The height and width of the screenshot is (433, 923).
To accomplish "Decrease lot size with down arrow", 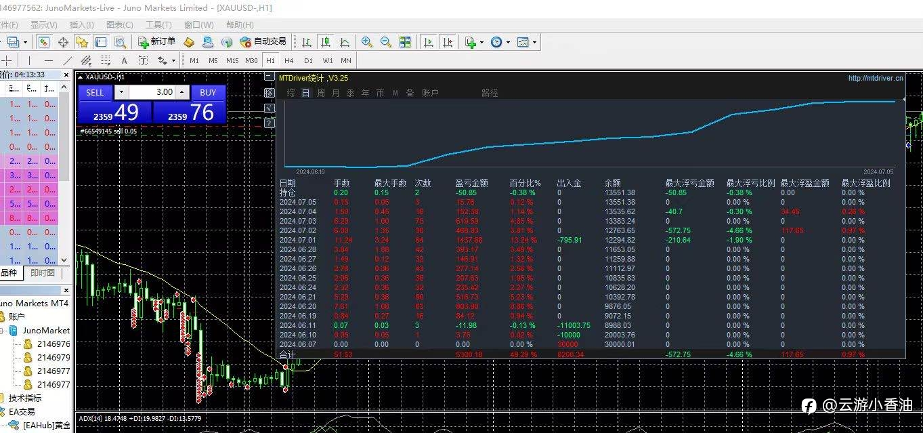I will click(x=121, y=92).
